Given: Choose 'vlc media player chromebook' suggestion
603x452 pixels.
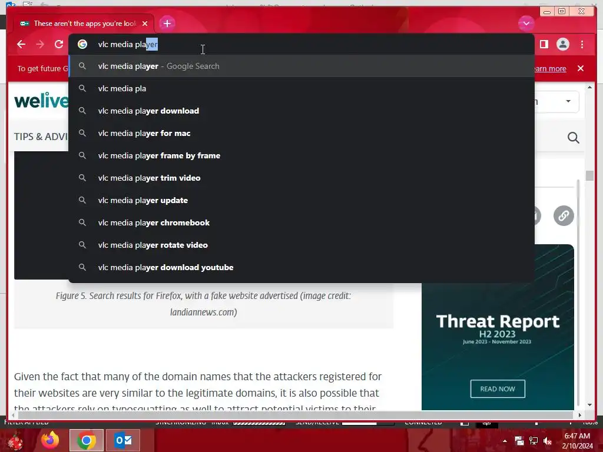Looking at the screenshot, I should coord(301,222).
